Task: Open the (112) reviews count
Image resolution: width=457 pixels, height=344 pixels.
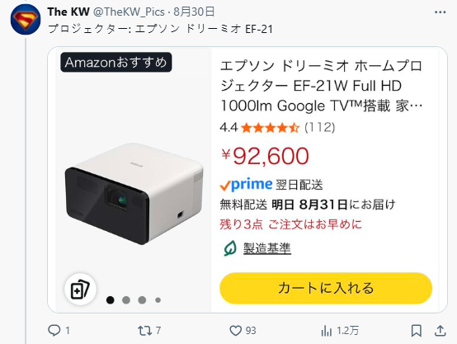Action: [320, 127]
